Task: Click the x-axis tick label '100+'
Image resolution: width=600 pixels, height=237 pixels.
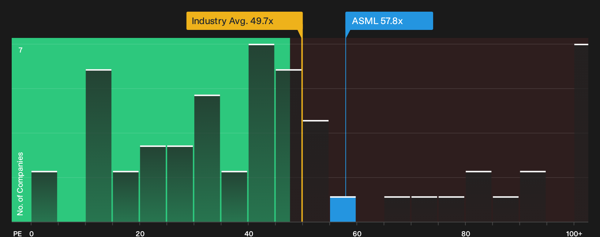Action: (x=574, y=233)
